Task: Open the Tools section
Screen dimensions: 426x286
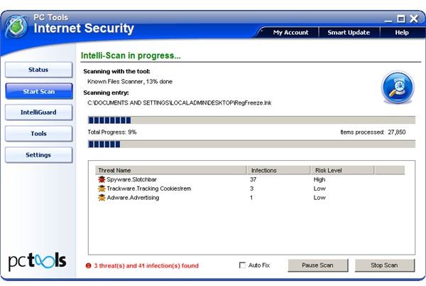Action: (x=38, y=133)
